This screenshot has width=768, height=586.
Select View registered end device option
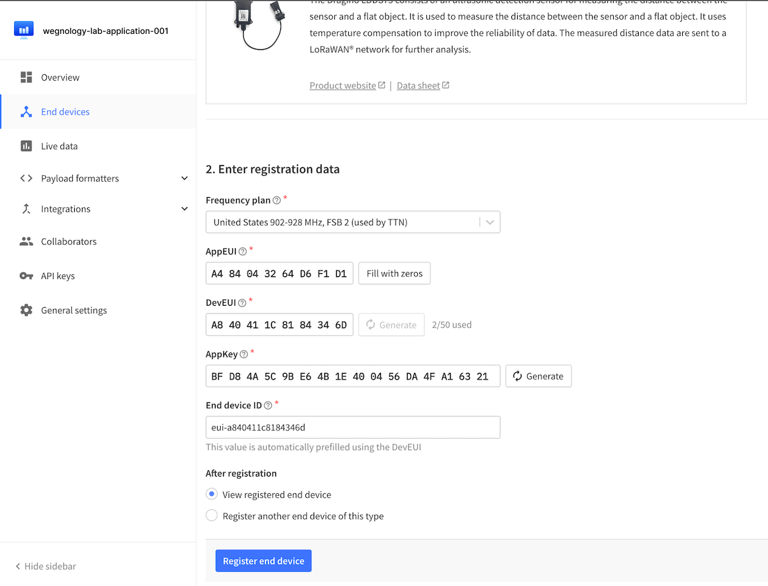click(212, 495)
